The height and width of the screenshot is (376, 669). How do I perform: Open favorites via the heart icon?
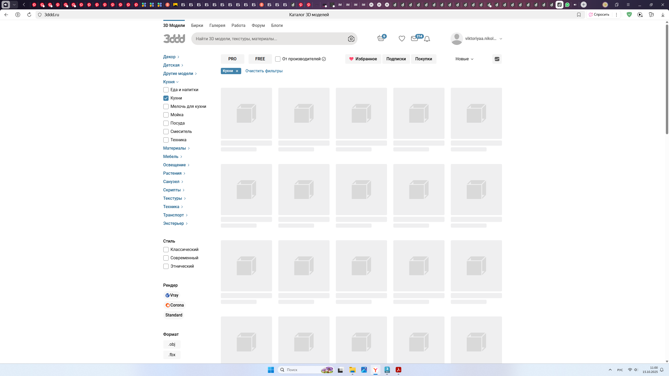click(402, 39)
